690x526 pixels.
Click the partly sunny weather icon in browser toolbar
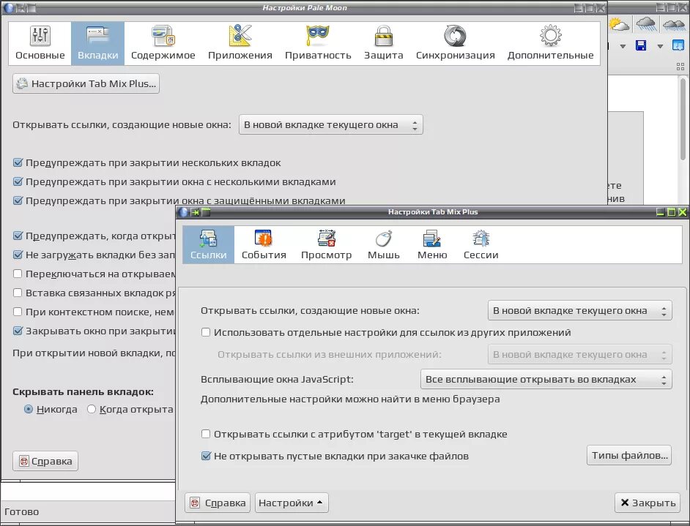[619, 24]
